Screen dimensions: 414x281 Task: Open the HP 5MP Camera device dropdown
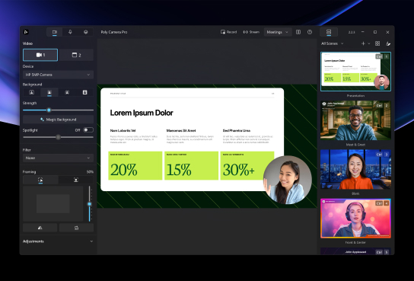pos(58,75)
